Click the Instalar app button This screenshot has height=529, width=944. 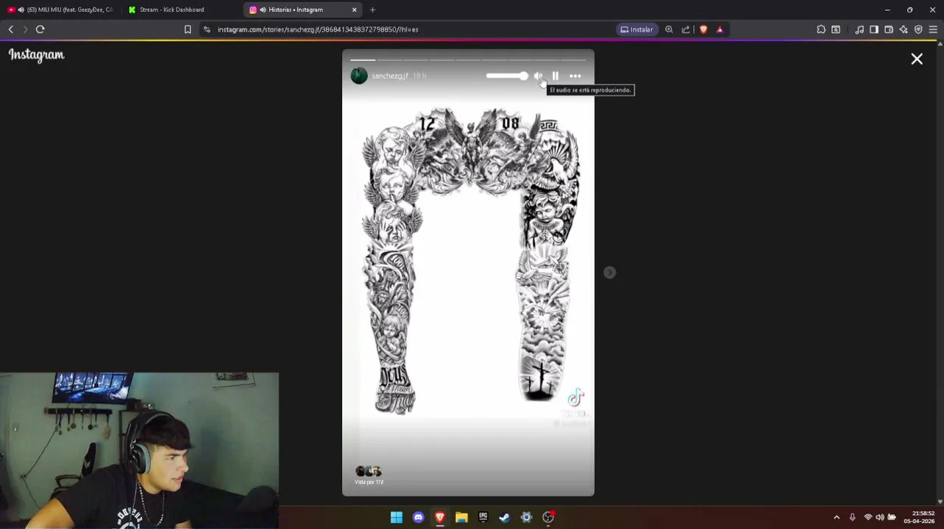point(637,29)
